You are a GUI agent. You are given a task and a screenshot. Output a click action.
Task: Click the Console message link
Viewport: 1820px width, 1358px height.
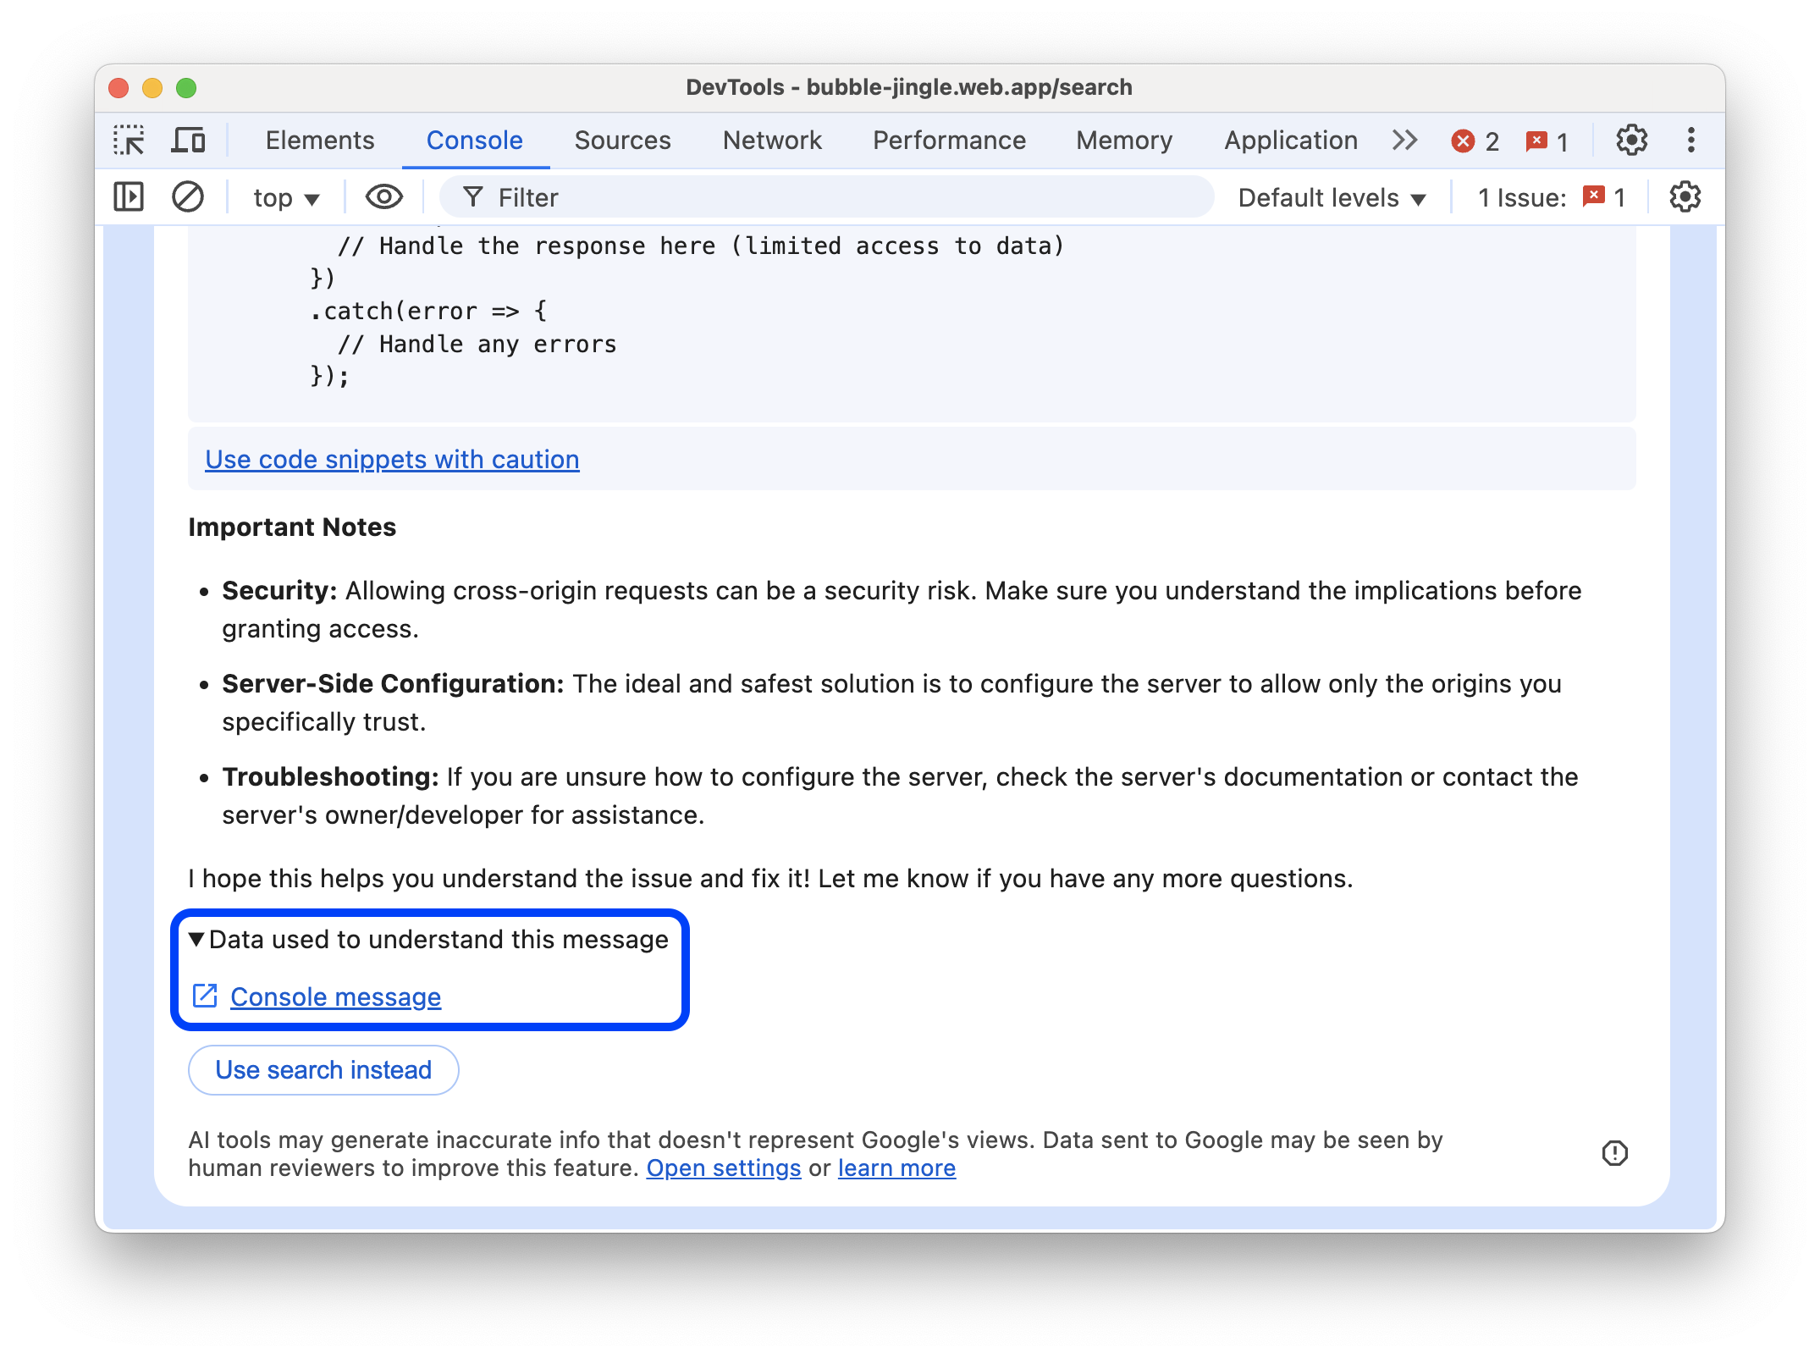tap(334, 997)
